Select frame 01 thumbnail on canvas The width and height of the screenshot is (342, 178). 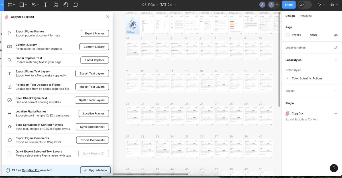pos(133,50)
